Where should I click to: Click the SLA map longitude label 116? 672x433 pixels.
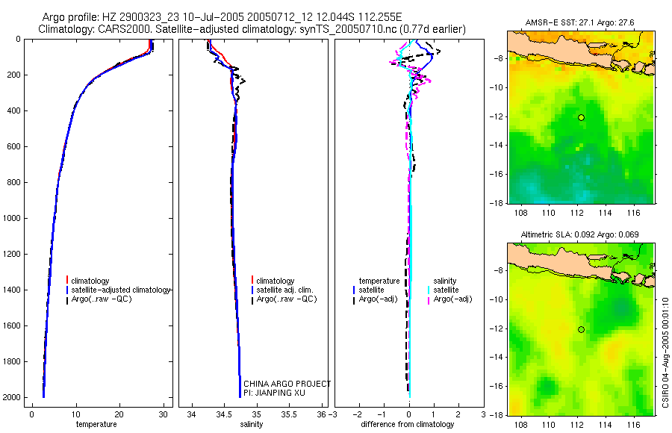point(634,425)
